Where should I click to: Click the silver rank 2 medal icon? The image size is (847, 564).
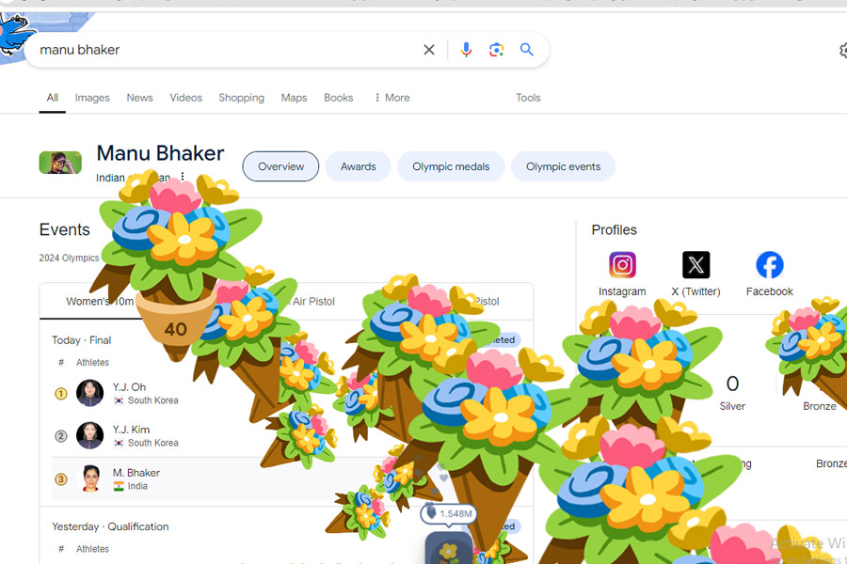tap(61, 436)
